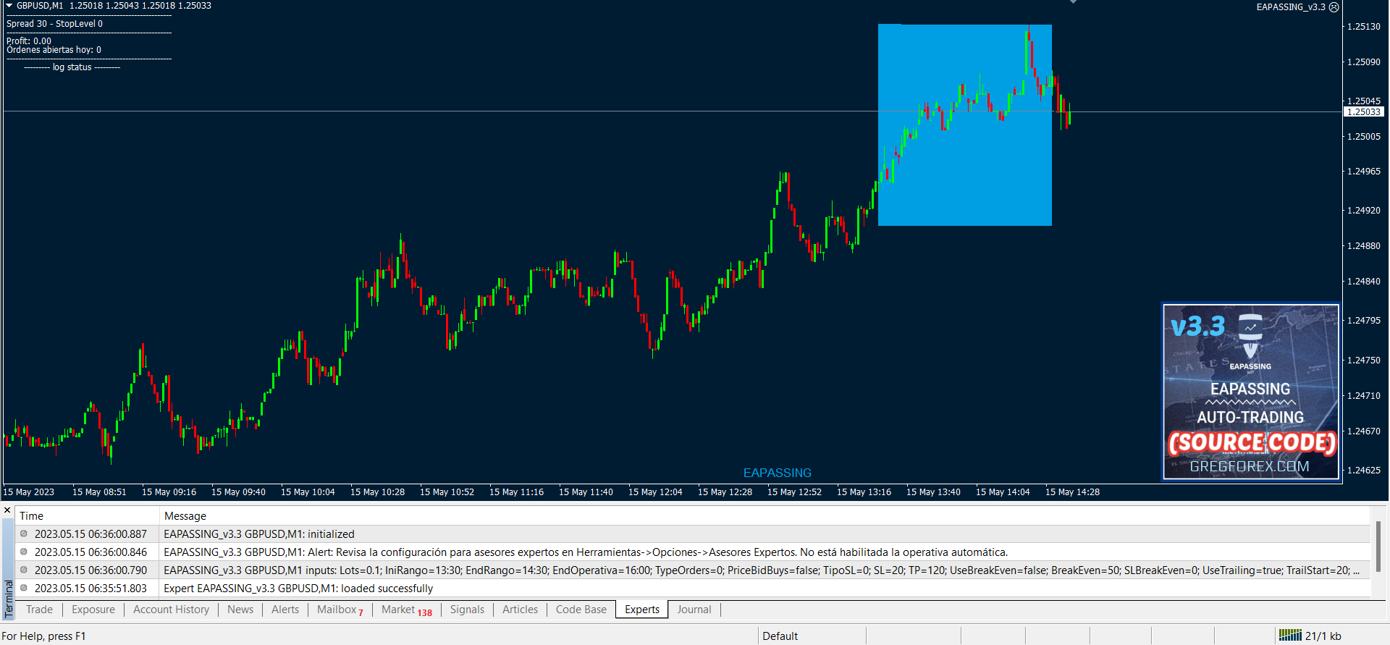Screen dimensions: 1390x645
Task: Click the EAPASSING_v3.3 sad-face expert icon
Action: click(x=1334, y=7)
